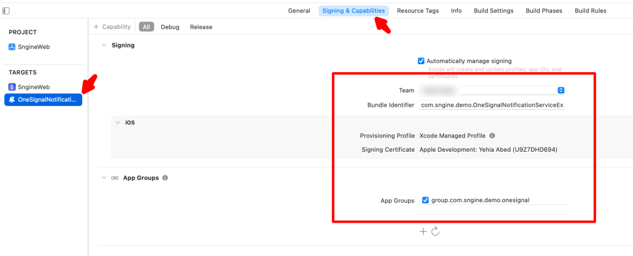Screen dimensions: 633x256
Task: Select the All configurations filter
Action: tap(147, 27)
